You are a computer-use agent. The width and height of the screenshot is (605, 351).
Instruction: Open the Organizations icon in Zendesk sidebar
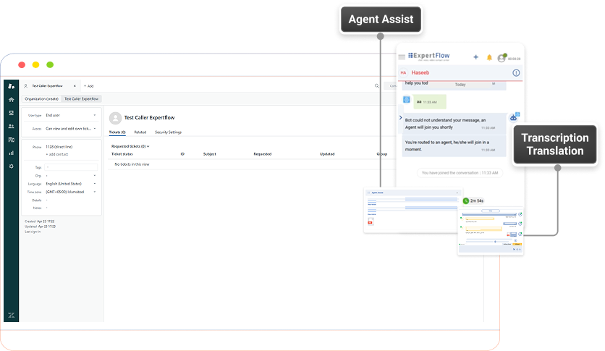click(x=11, y=140)
